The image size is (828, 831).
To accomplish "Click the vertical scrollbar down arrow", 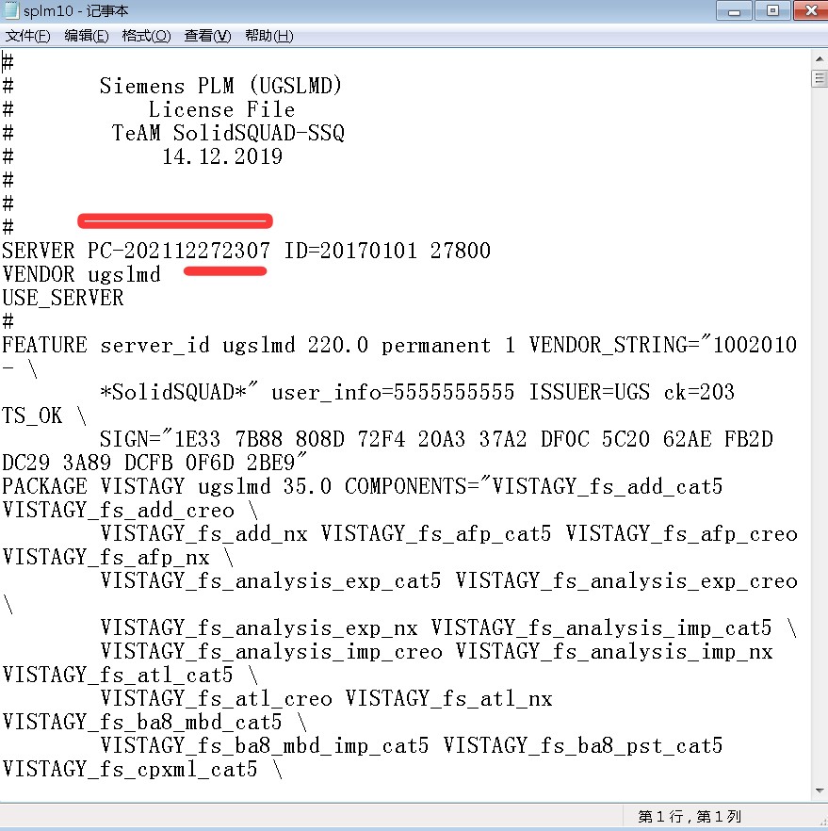I will click(819, 792).
